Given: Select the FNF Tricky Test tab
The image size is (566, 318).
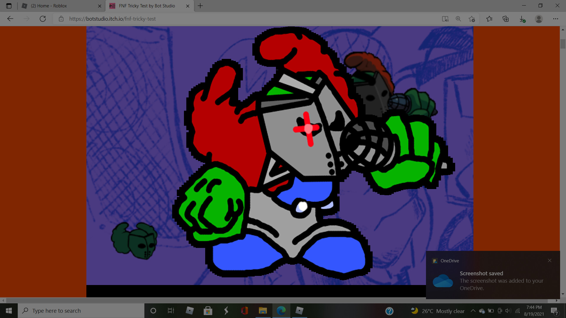Looking at the screenshot, I should [x=147, y=6].
